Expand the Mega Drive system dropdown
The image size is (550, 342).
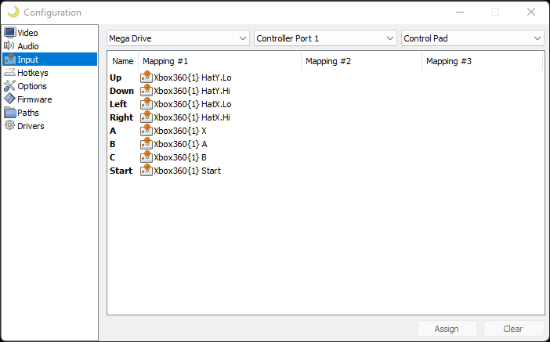[x=178, y=38]
